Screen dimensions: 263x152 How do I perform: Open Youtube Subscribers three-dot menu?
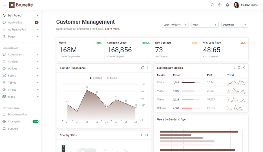click(147, 68)
